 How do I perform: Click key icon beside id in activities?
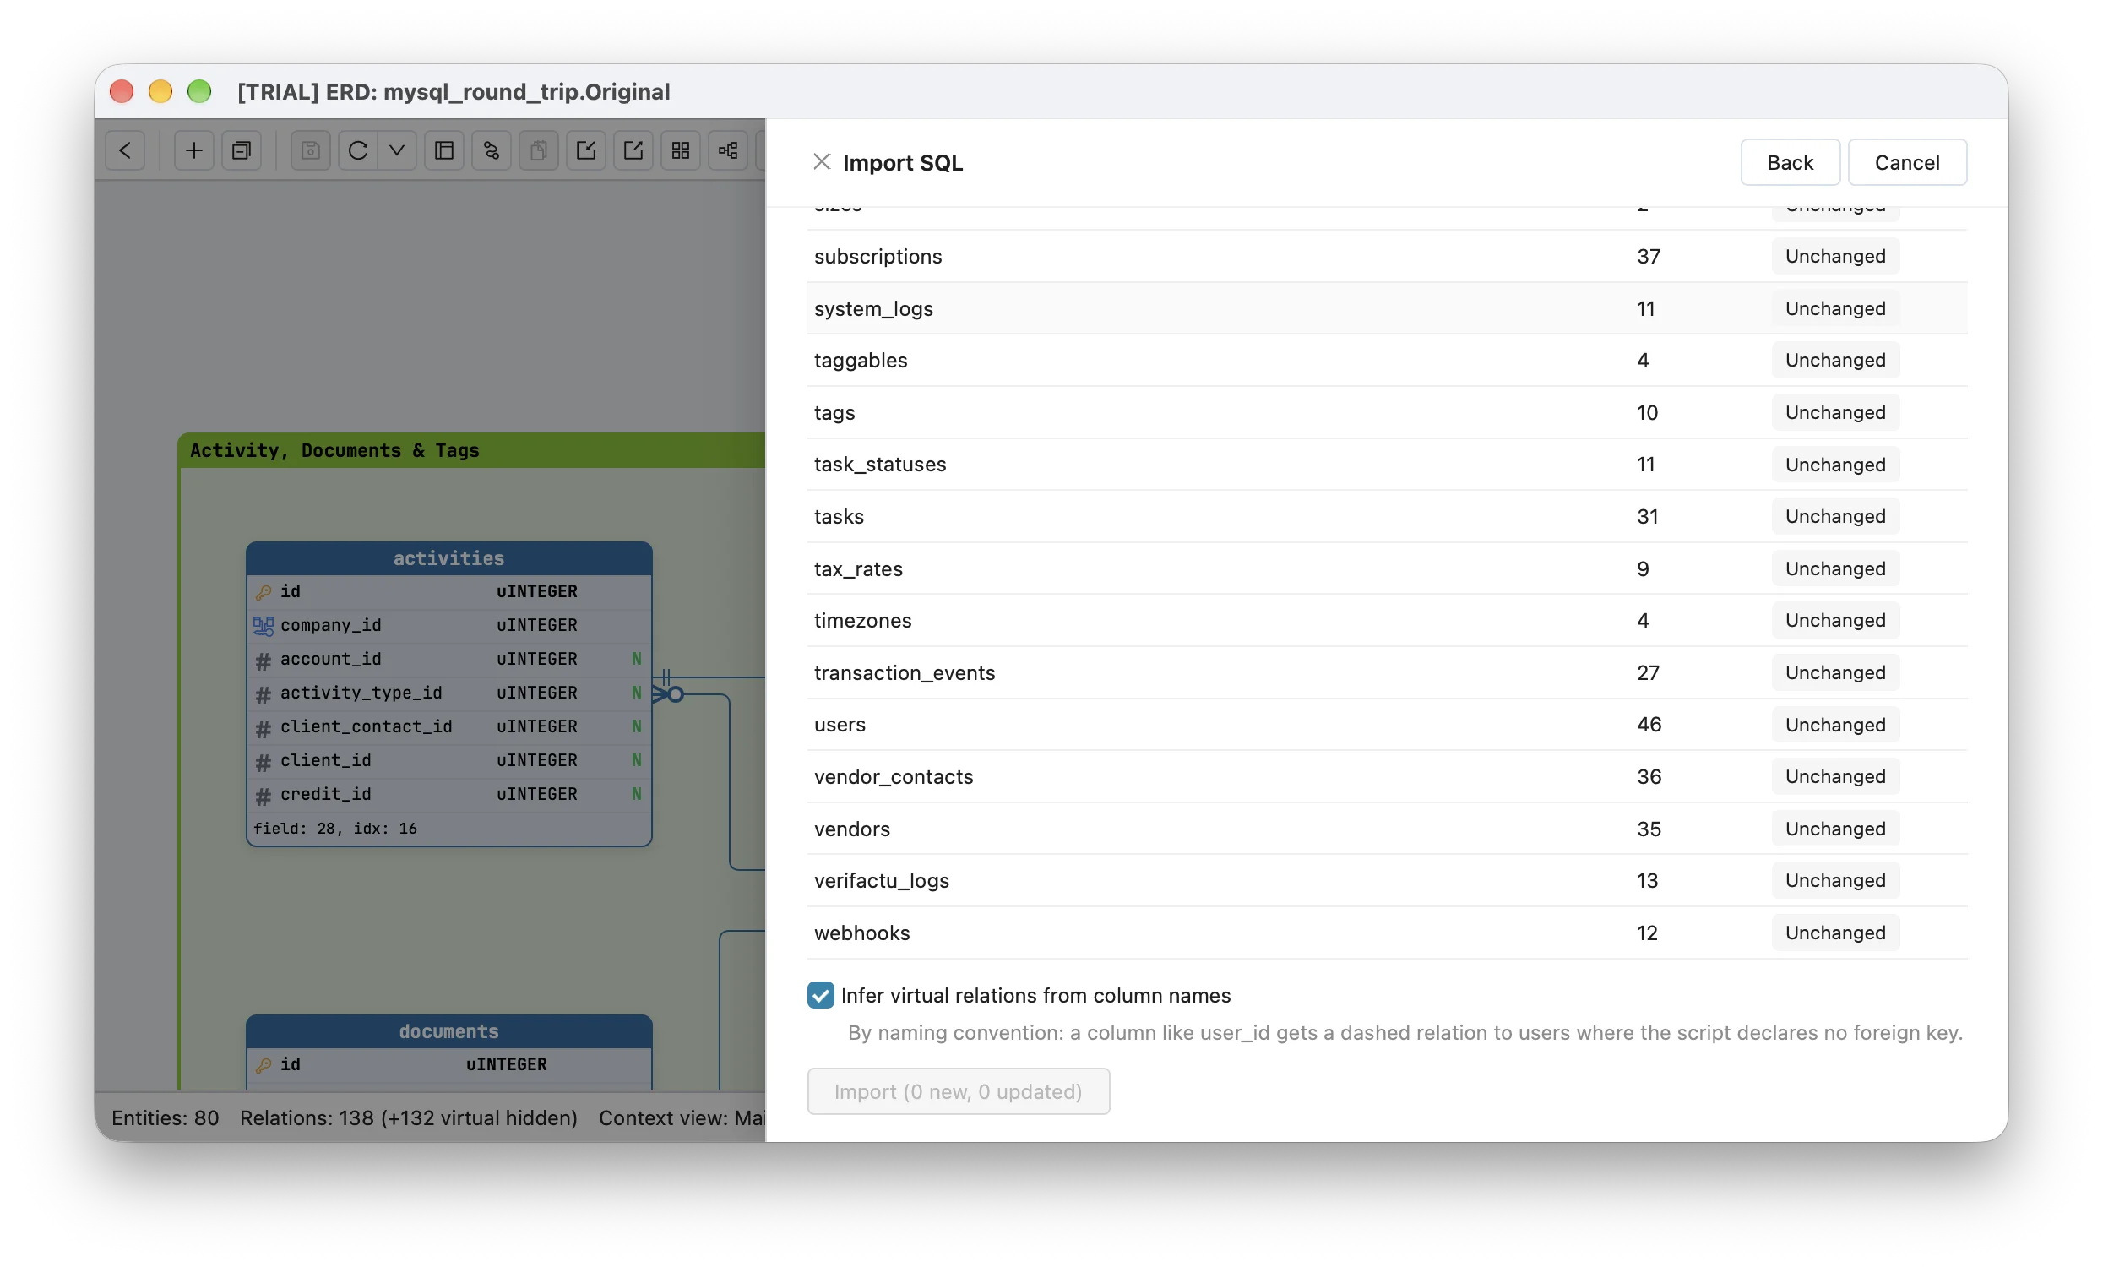[x=263, y=591]
